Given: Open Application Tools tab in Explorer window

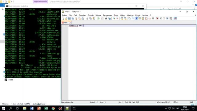Looking at the screenshot, I should [x=40, y=2].
